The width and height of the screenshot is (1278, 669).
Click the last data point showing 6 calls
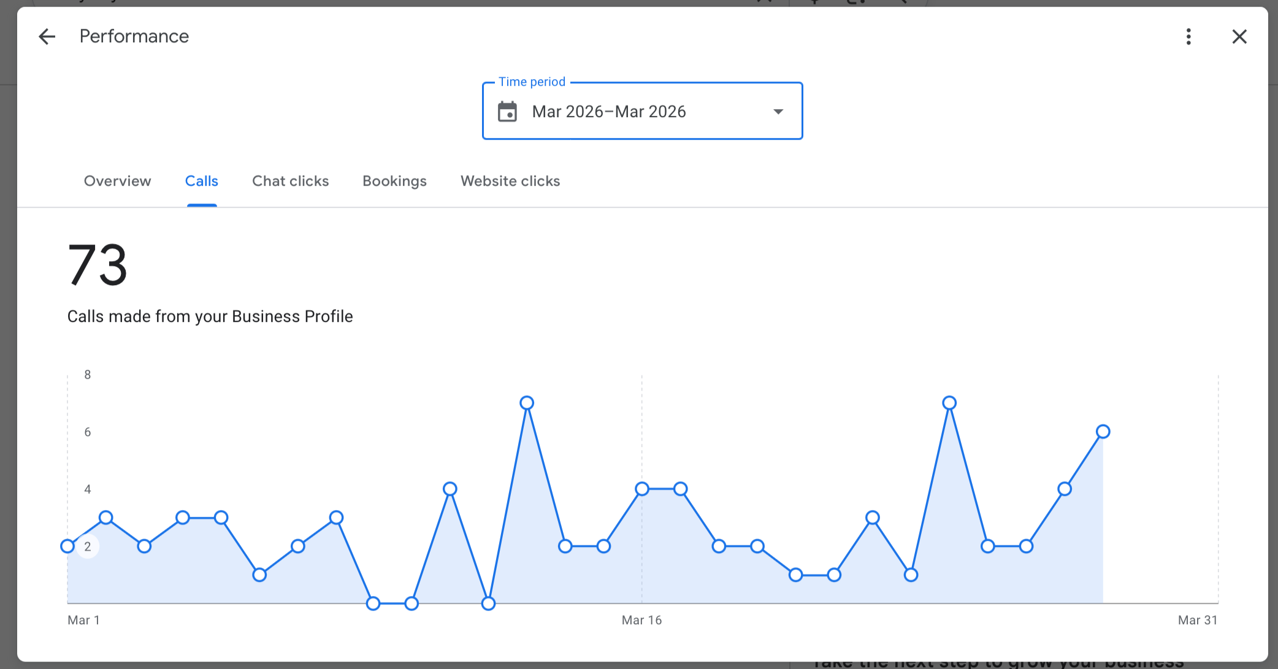1103,432
